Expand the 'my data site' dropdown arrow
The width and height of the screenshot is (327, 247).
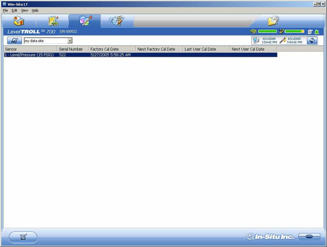(x=70, y=41)
